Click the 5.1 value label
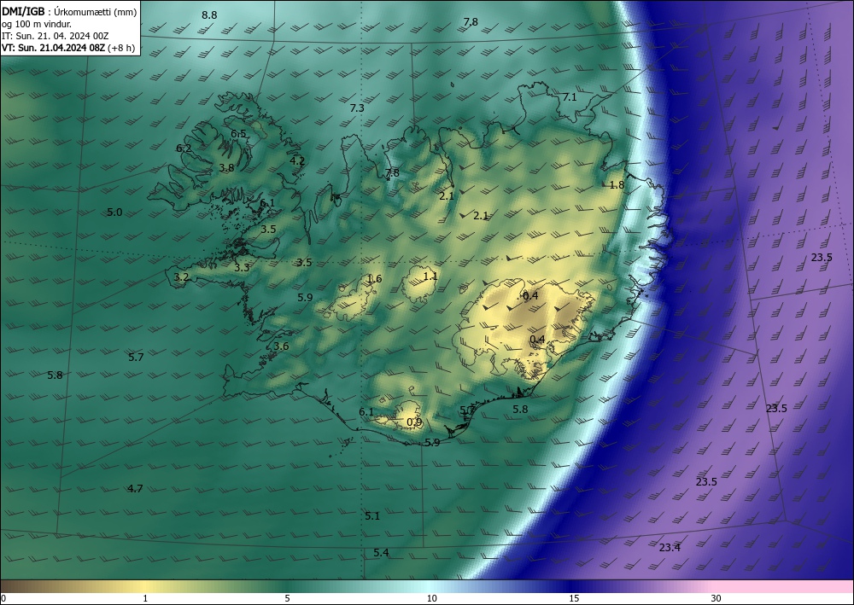854x605 pixels. point(372,515)
